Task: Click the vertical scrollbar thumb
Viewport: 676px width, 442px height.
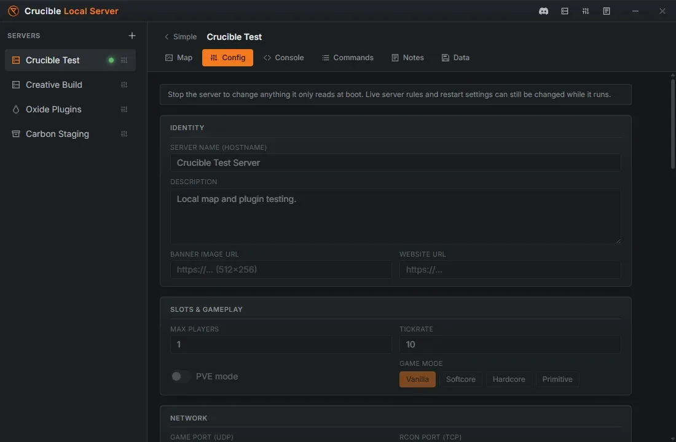Action: click(672, 124)
